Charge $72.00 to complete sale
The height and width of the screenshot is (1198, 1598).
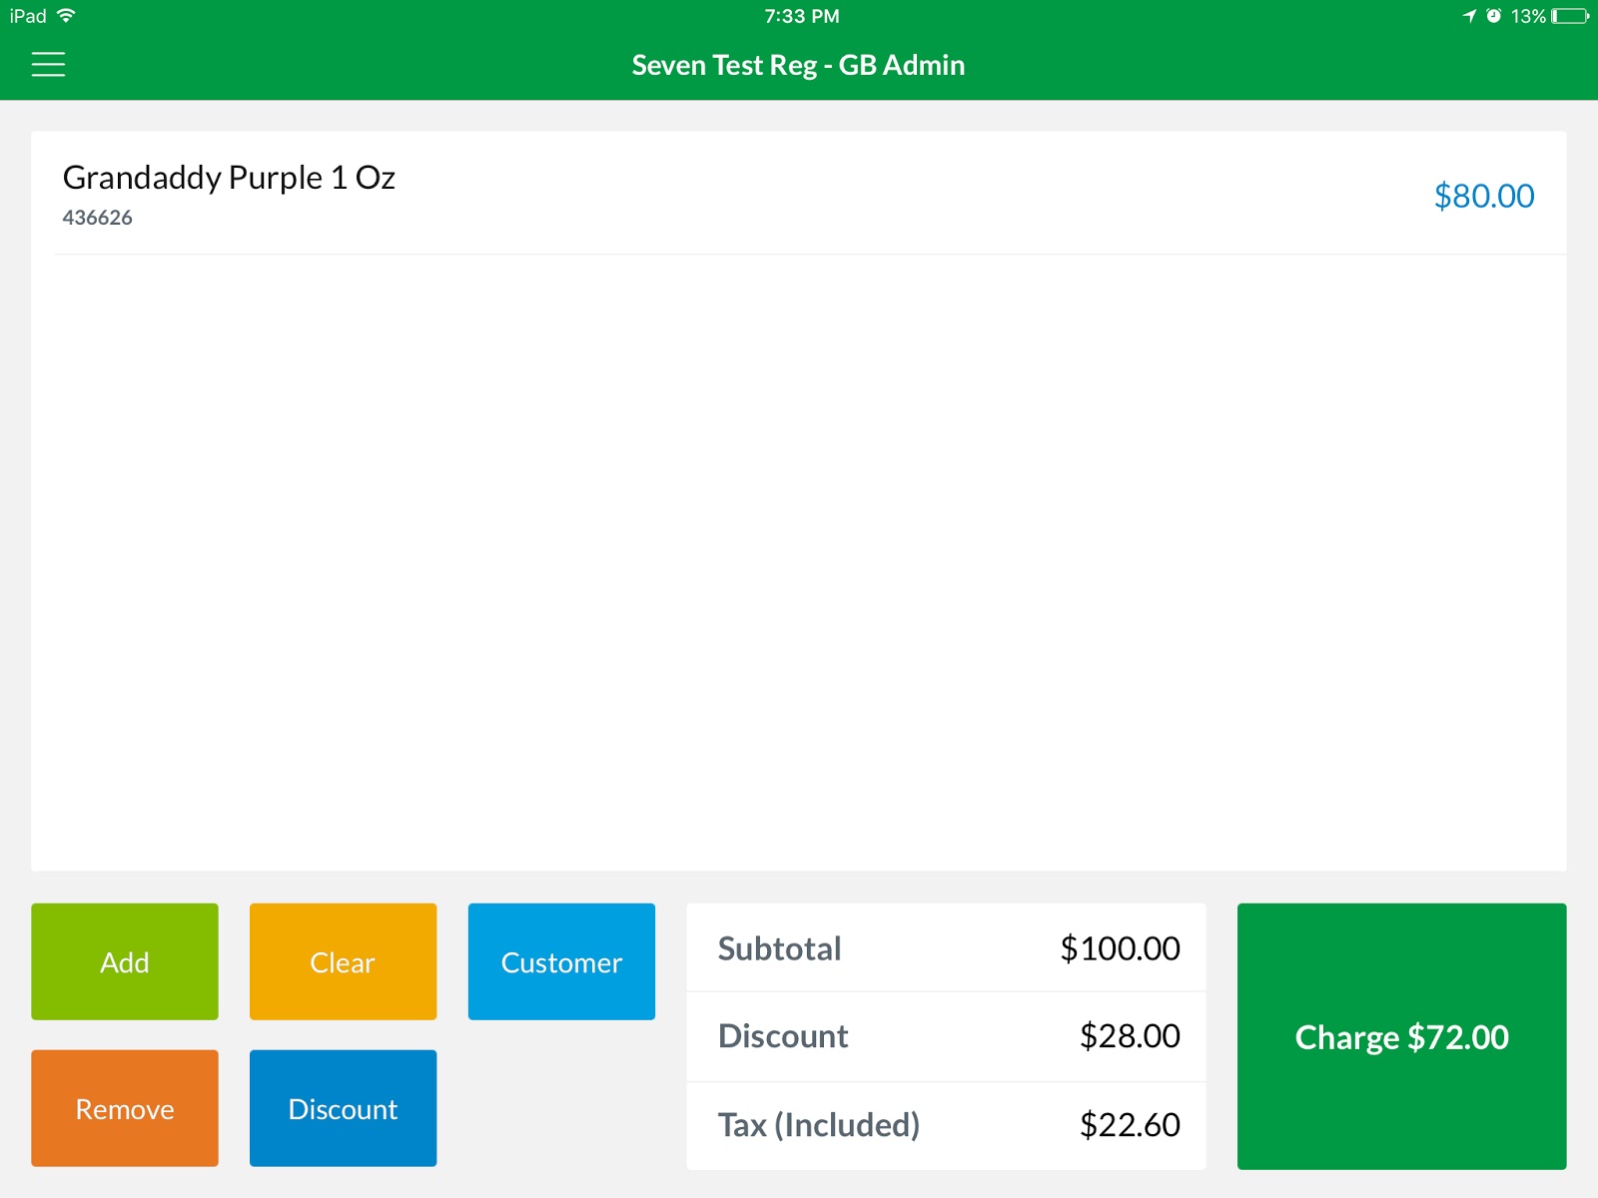point(1401,1036)
